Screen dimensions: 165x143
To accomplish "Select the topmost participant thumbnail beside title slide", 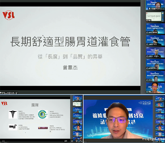I will [x=155, y=5].
